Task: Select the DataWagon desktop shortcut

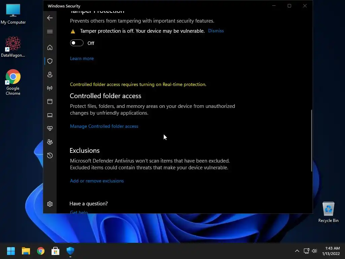Action: click(13, 47)
